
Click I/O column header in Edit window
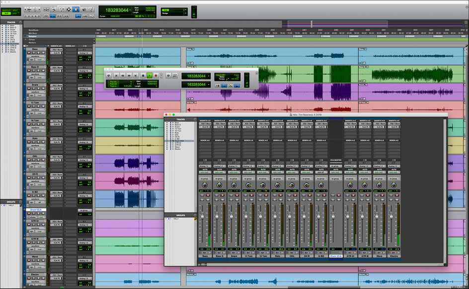85,46
